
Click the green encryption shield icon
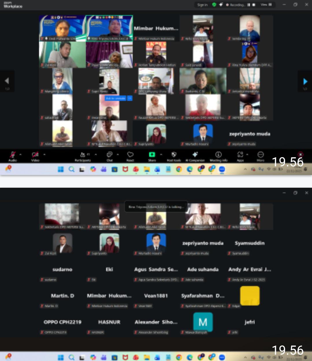tap(214, 5)
